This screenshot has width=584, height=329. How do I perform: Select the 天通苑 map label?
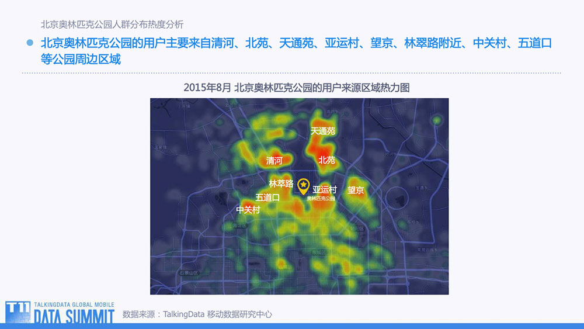322,131
